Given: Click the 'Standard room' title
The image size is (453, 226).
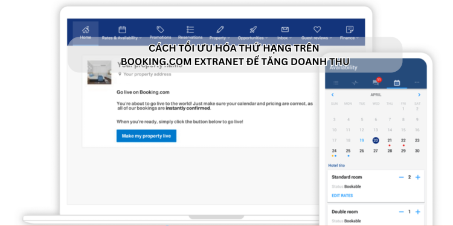Looking at the screenshot, I should tap(347, 177).
